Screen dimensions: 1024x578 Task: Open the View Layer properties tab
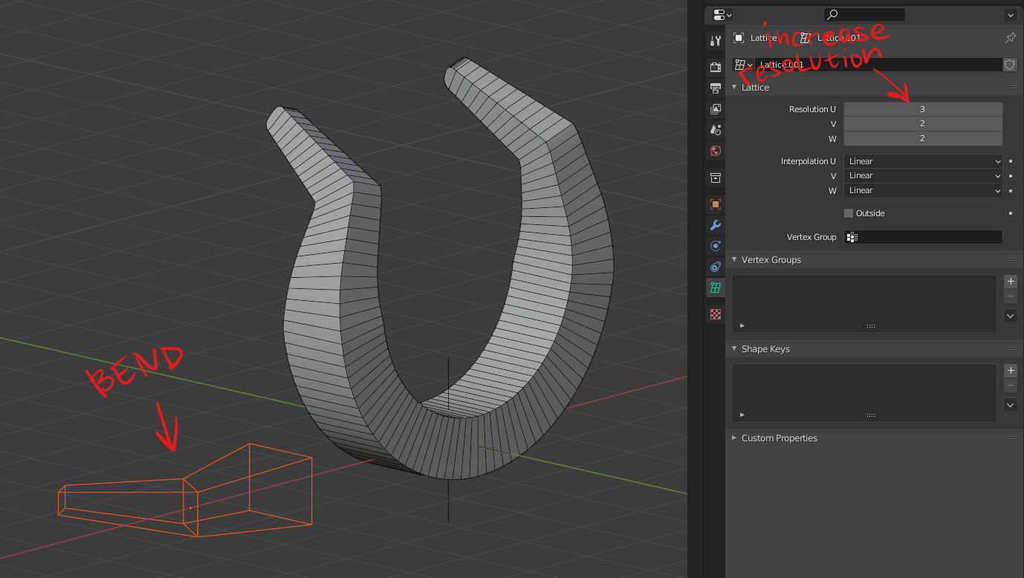click(716, 108)
